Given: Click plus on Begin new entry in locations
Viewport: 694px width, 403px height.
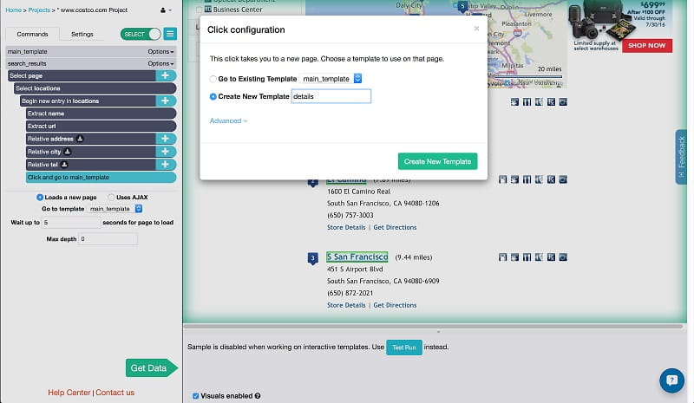Looking at the screenshot, I should coord(166,101).
